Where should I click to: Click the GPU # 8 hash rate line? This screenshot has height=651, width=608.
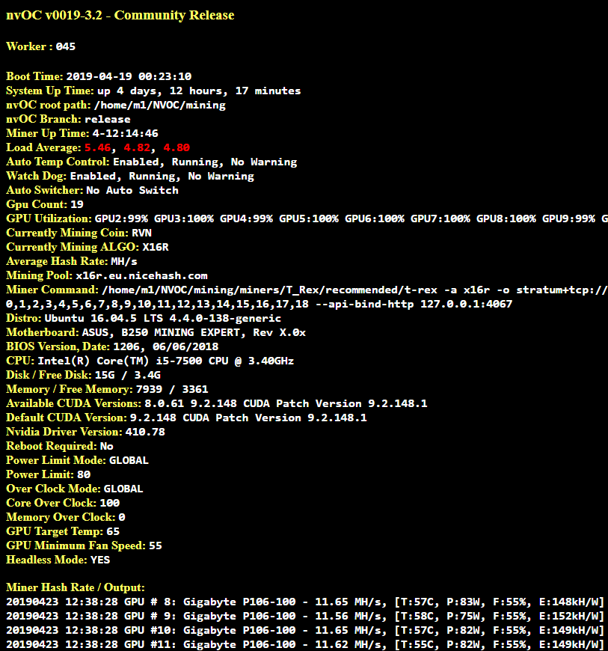pyautogui.click(x=305, y=602)
